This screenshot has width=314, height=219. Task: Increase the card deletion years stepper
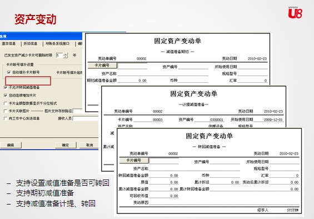coord(66,54)
